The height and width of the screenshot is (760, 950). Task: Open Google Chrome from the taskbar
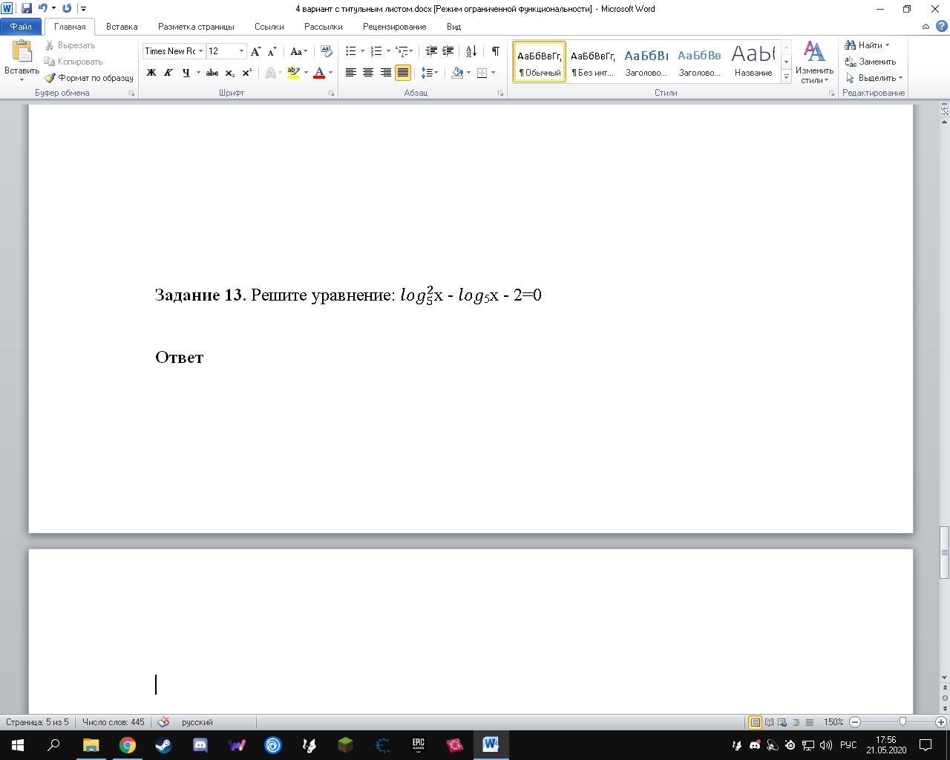coord(128,744)
